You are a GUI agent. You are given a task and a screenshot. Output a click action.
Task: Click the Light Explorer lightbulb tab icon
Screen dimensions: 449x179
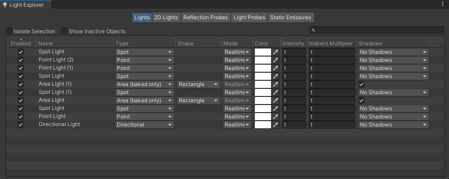coord(4,5)
